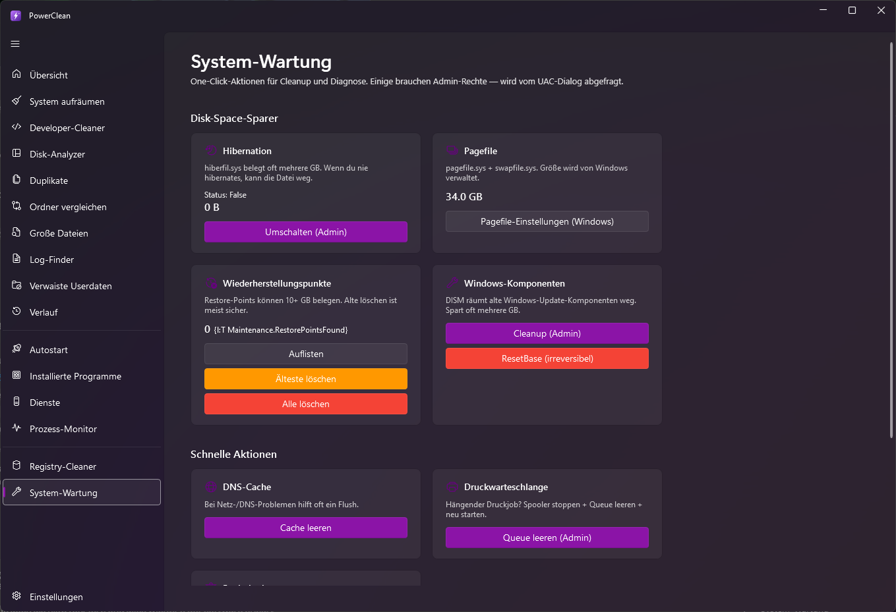Click Queue leeren (Admin) button

pyautogui.click(x=547, y=538)
